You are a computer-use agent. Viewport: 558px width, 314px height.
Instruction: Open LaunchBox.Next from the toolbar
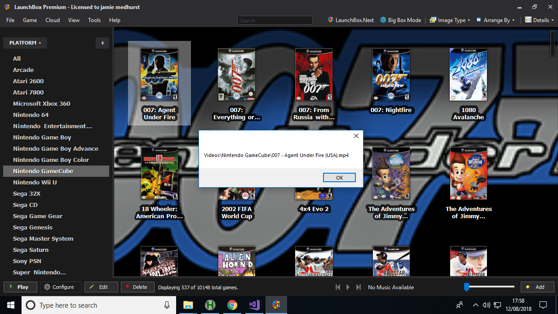point(351,20)
